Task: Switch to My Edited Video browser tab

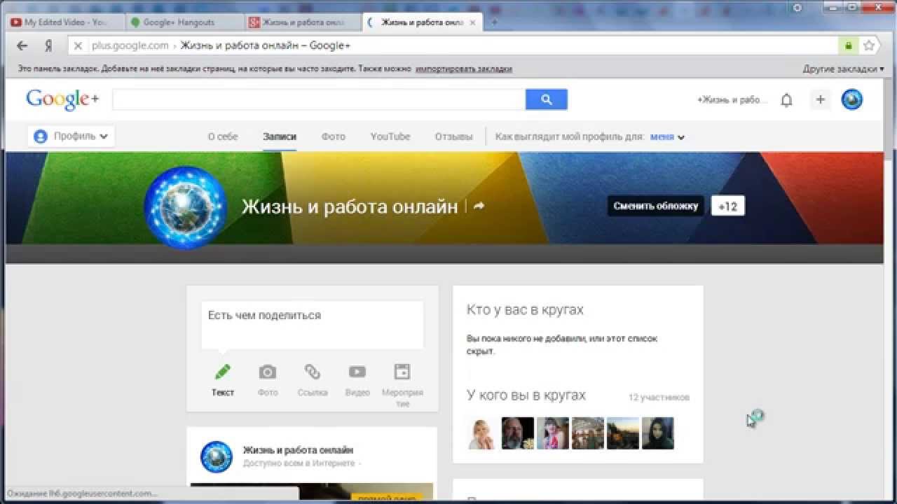Action: (64, 22)
